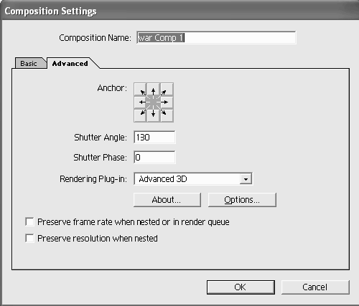Set anchor to middle-left arrow

(140, 102)
